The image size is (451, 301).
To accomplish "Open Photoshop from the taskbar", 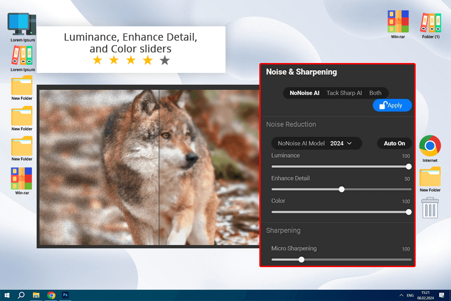I will [66, 295].
